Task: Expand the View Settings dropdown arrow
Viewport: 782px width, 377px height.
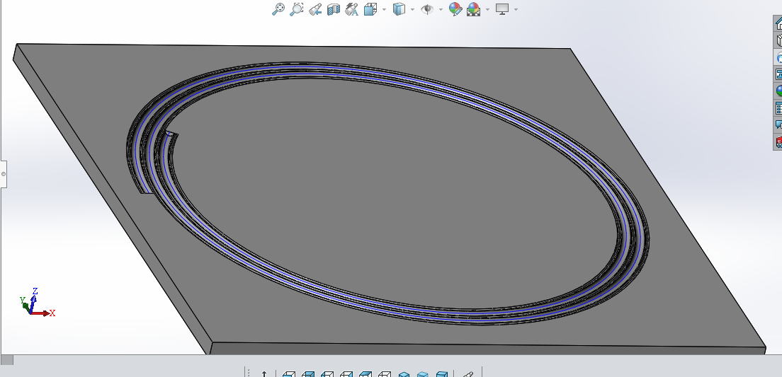Action: pos(516,9)
